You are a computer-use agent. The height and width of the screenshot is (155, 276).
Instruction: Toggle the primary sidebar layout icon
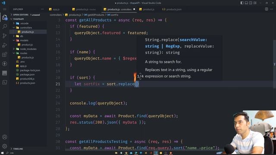[x=242, y=3]
